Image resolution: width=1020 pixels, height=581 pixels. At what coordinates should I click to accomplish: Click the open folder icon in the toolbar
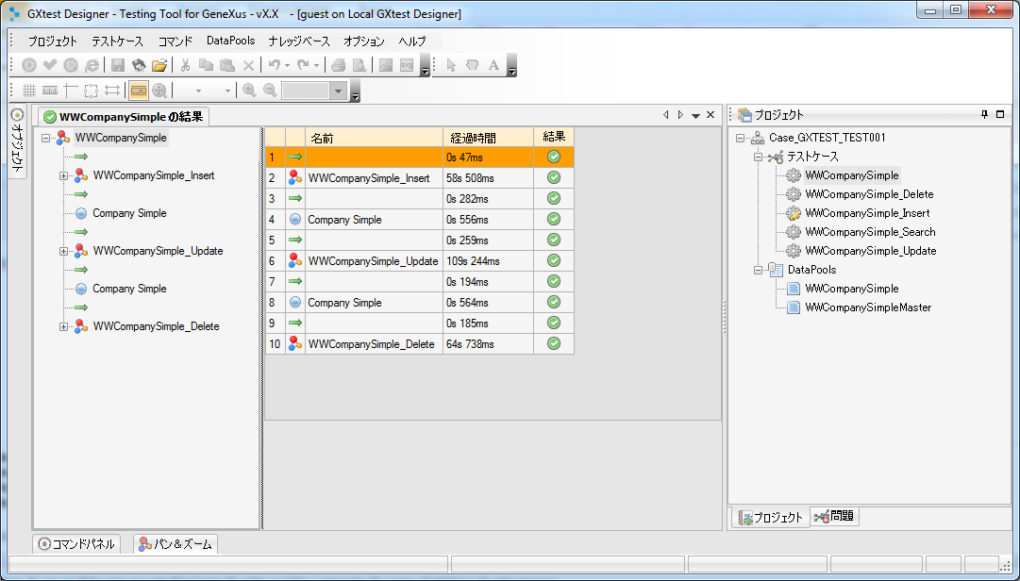point(159,65)
